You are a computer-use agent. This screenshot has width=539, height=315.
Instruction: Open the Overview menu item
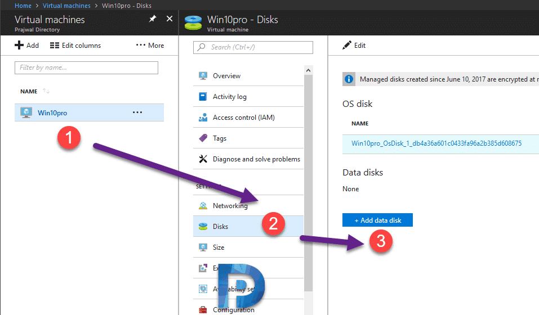click(x=248, y=76)
